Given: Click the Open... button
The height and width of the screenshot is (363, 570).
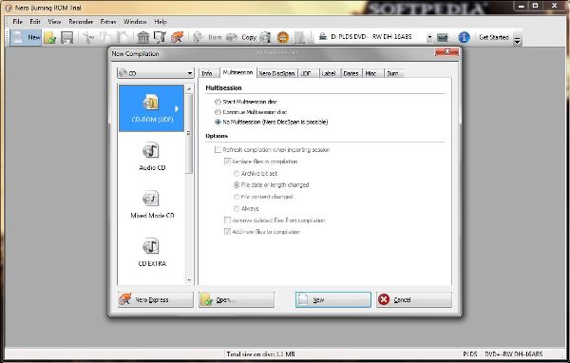Looking at the screenshot, I should 237,299.
